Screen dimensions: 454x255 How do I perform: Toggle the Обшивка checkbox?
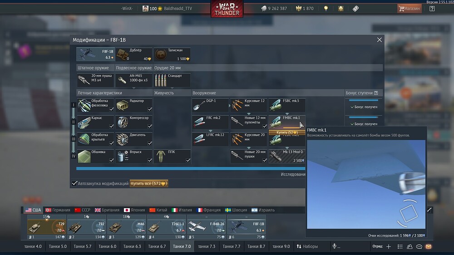[112, 160]
